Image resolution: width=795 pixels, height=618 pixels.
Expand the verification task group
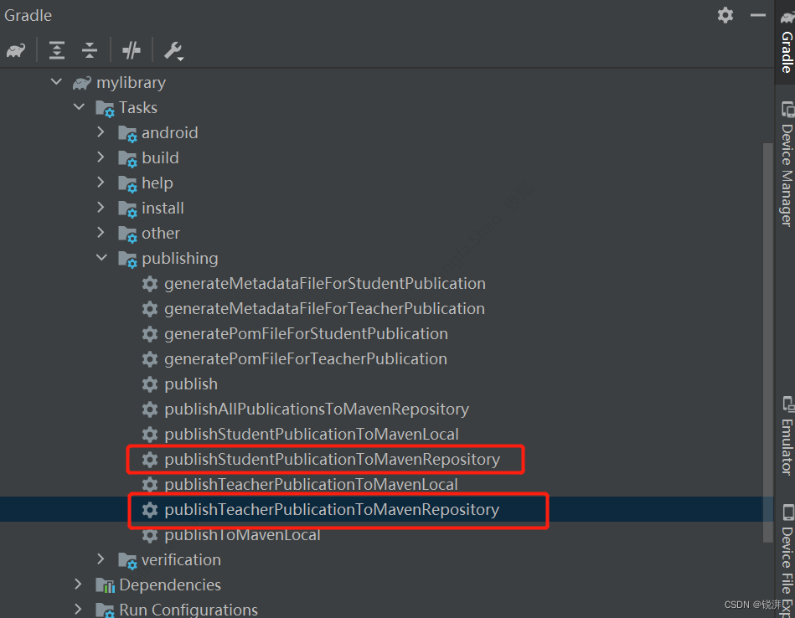point(101,559)
